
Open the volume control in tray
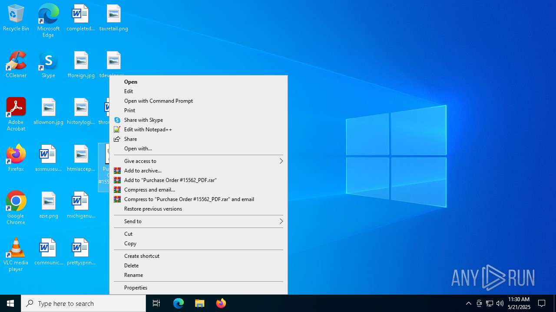[x=500, y=303]
